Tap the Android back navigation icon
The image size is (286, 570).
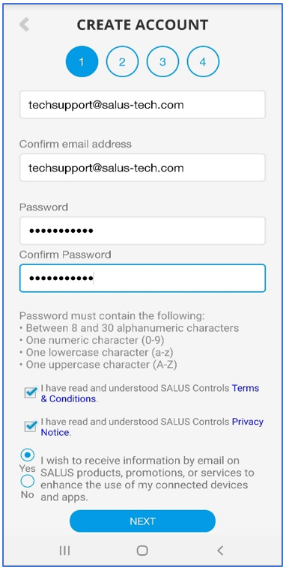tap(220, 551)
